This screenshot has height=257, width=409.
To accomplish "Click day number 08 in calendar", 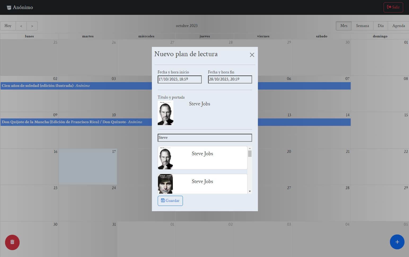I will [x=406, y=79].
